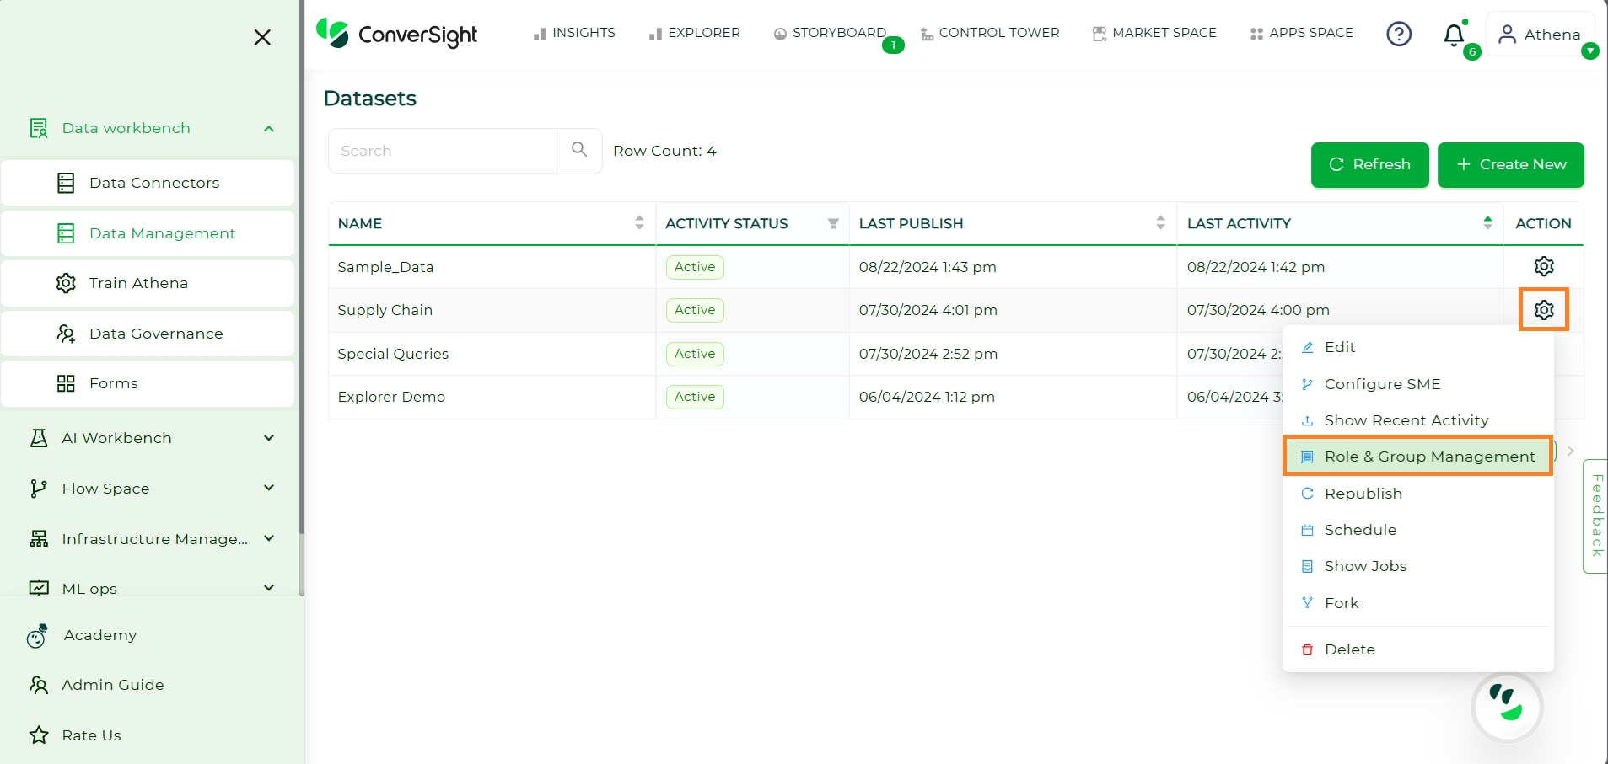Open the Athena user profile button
This screenshot has width=1608, height=764.
(1540, 34)
